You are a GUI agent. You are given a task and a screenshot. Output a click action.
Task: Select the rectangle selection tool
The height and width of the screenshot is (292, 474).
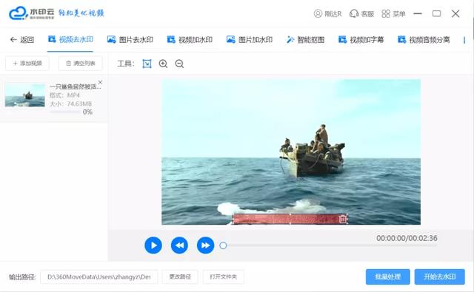point(147,64)
